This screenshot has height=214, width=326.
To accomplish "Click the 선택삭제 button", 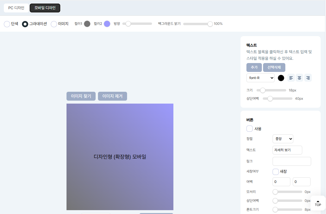I will coord(274,67).
